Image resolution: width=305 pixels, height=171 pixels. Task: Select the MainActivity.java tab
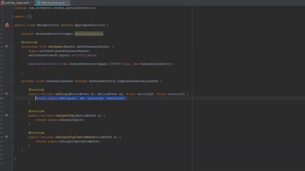52,3
